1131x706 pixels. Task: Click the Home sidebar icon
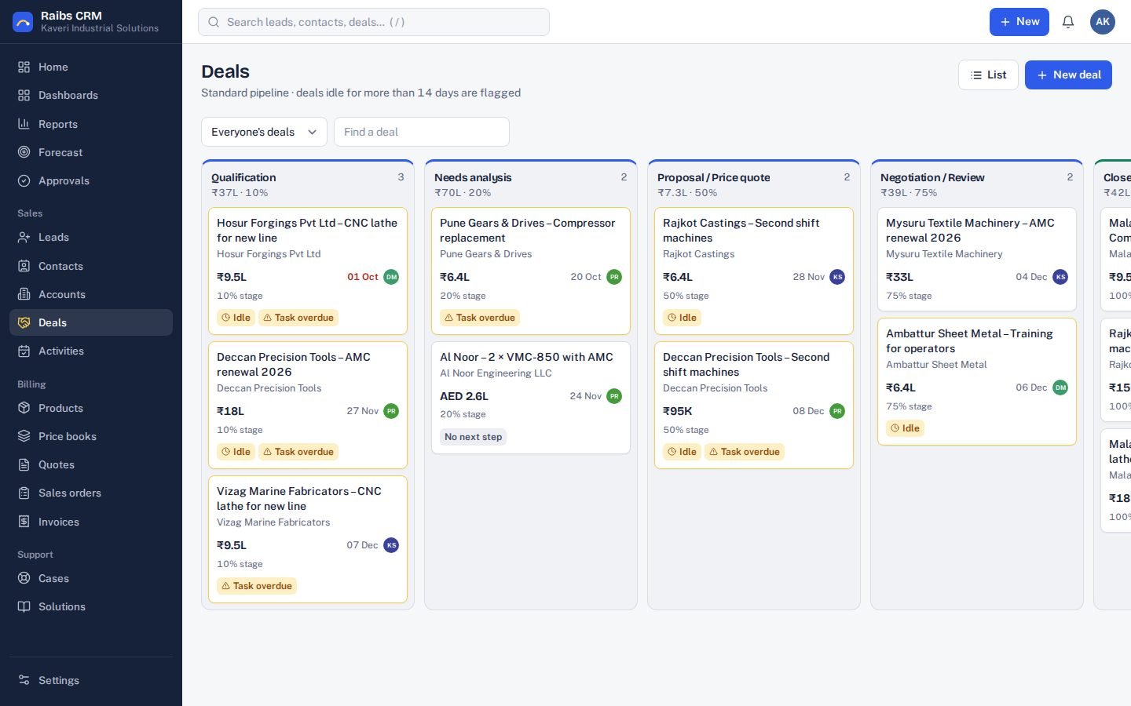(x=24, y=67)
